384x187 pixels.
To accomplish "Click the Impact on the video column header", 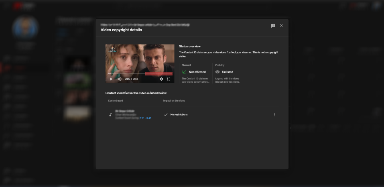I will [x=174, y=101].
